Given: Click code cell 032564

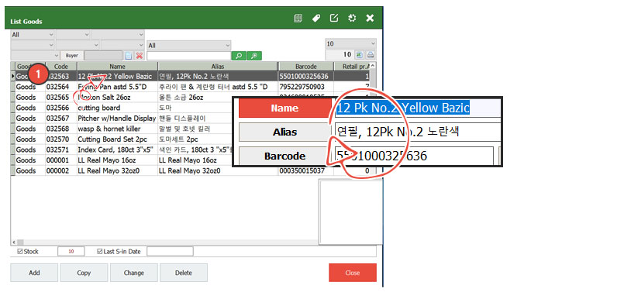Looking at the screenshot, I should (x=61, y=87).
